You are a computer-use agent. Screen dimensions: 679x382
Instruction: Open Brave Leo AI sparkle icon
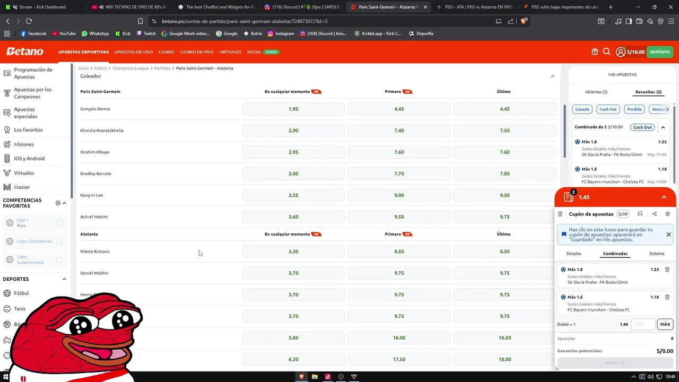(651, 21)
